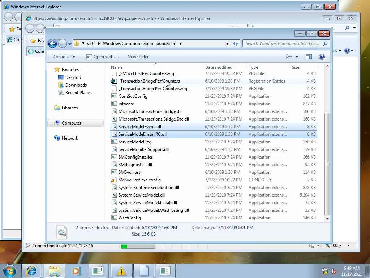Viewport: 370px width, 278px height.
Task: Click the scrollbar down arrow in file list
Action: point(327,219)
